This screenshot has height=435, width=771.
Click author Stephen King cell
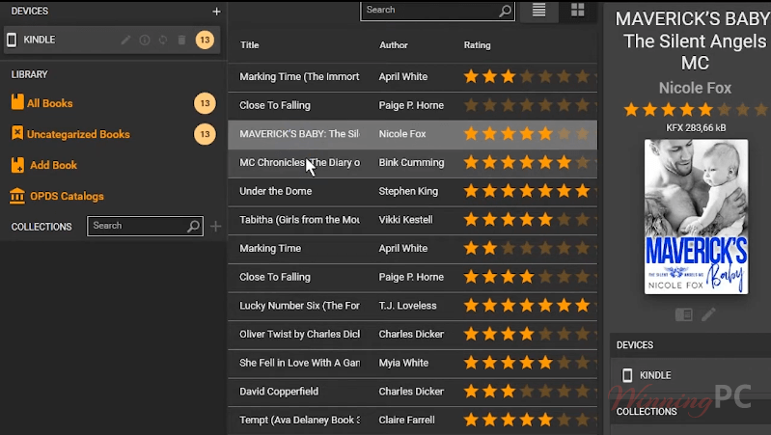[408, 191]
